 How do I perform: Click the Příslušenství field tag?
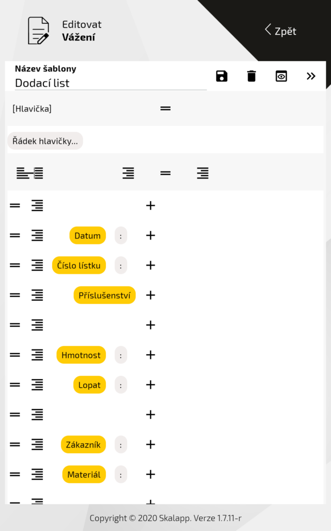[x=104, y=295]
